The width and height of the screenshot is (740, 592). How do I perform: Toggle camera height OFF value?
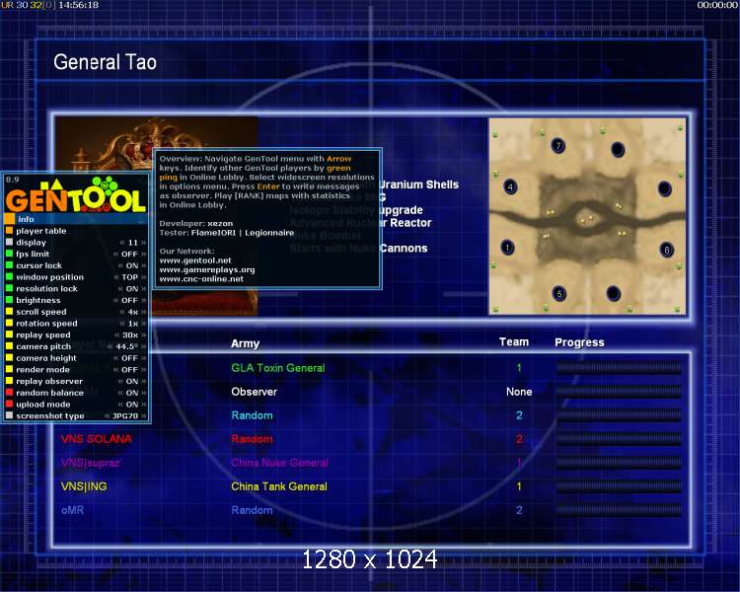(x=129, y=358)
